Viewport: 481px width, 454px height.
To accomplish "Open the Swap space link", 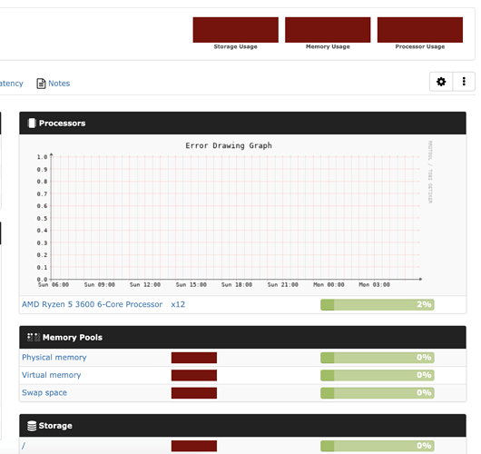I will click(x=44, y=393).
